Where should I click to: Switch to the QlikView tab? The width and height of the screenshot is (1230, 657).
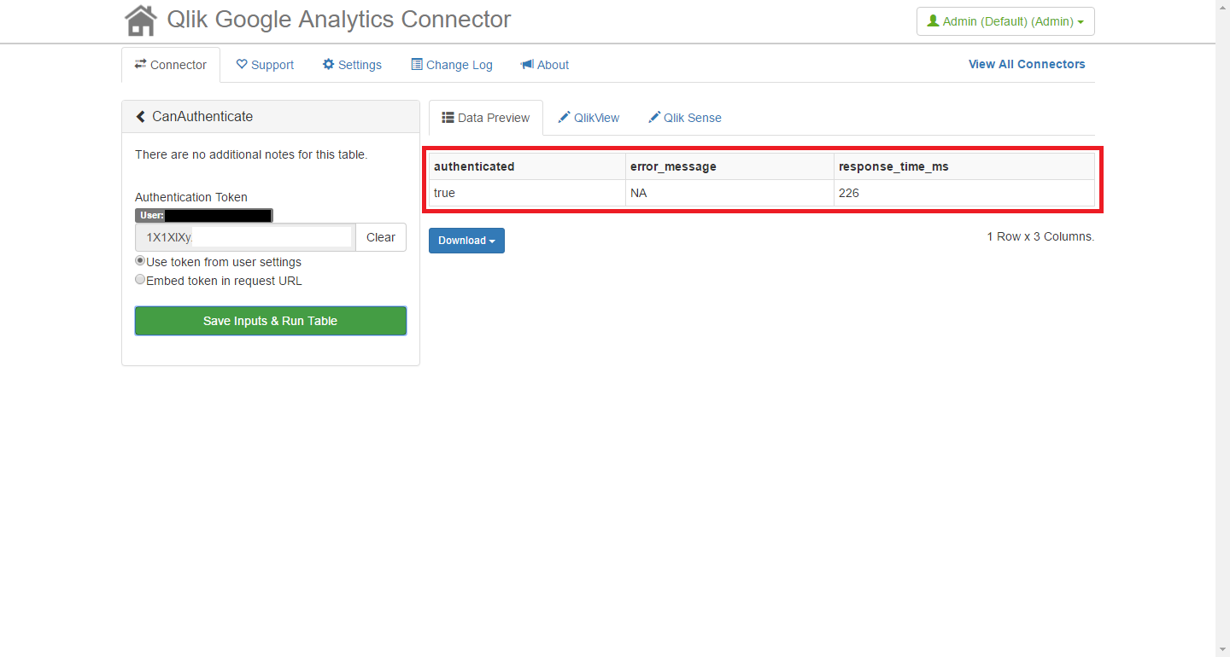(x=589, y=118)
